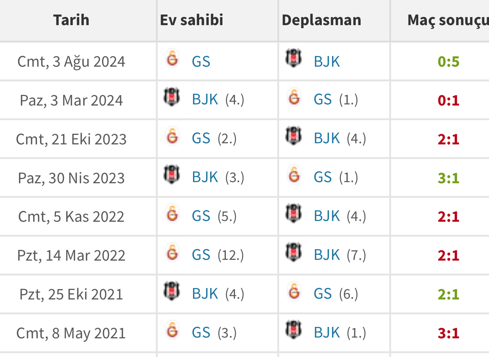Select GS home team link in first row
This screenshot has height=357, width=489.
[x=201, y=61]
